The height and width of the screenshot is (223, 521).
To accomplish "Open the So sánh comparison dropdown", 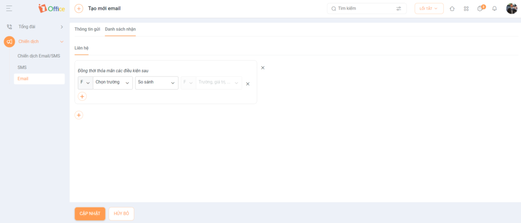I will pyautogui.click(x=157, y=83).
